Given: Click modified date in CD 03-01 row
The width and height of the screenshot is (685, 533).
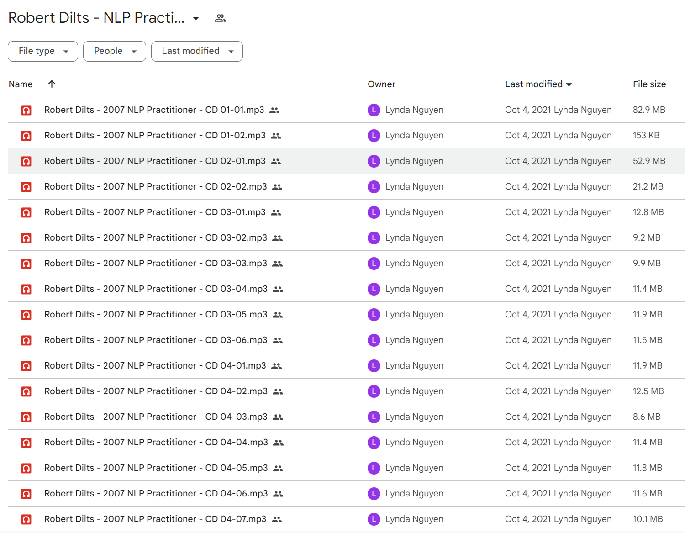Looking at the screenshot, I should point(558,212).
